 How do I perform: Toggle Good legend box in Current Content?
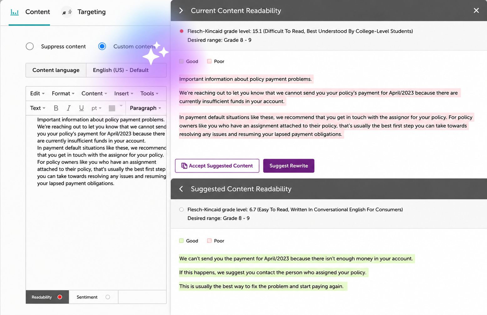[181, 61]
